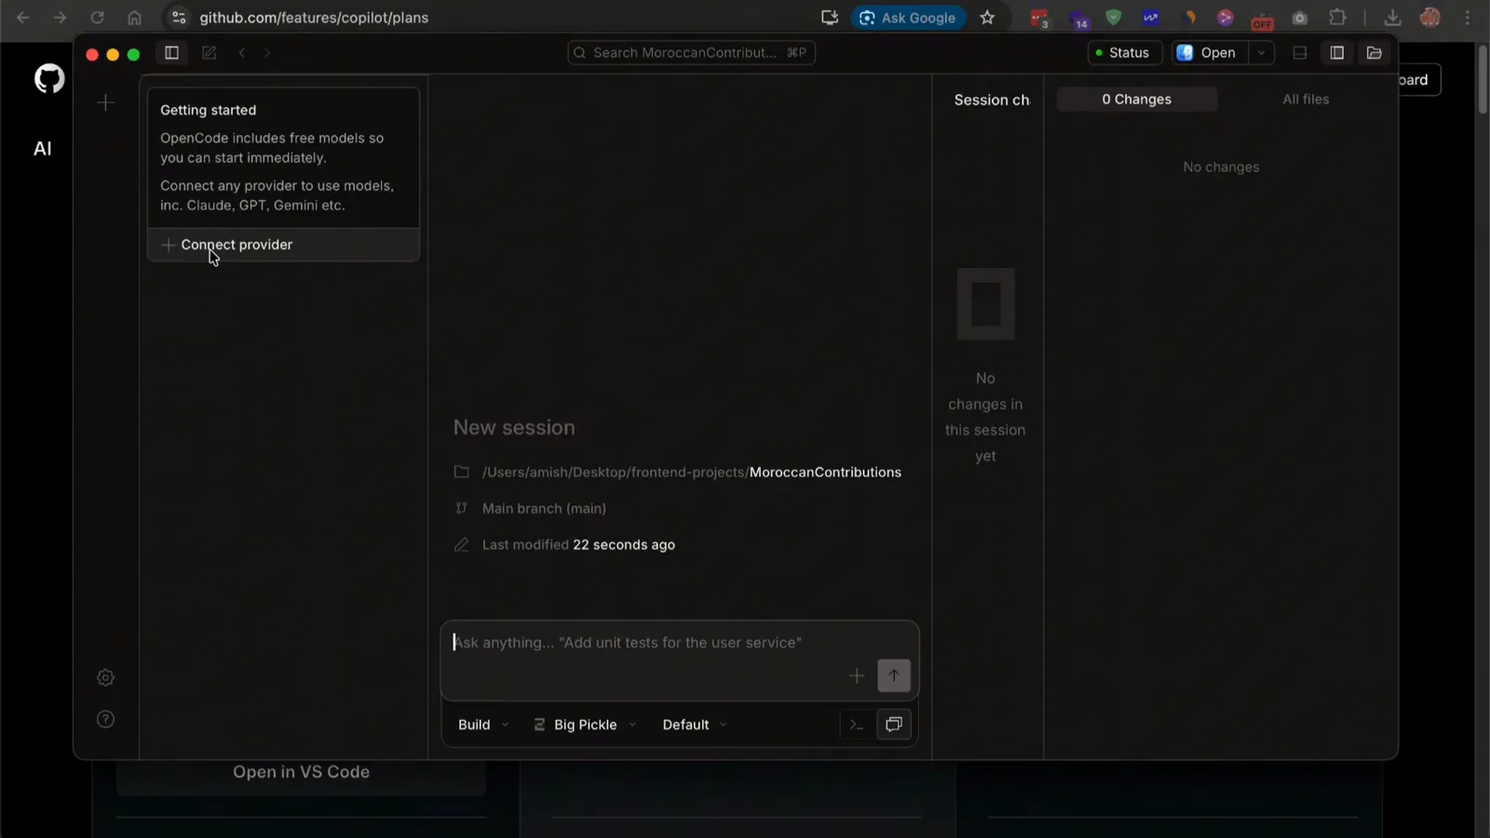
Task: Click the camera screenshot extension icon
Action: [x=1300, y=18]
